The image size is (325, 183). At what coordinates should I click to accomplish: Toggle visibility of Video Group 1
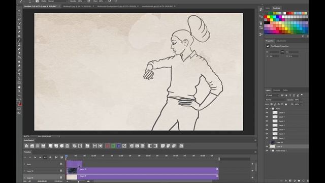[x=267, y=150]
